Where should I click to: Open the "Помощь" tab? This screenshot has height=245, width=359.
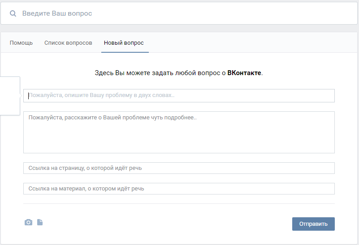pyautogui.click(x=21, y=43)
